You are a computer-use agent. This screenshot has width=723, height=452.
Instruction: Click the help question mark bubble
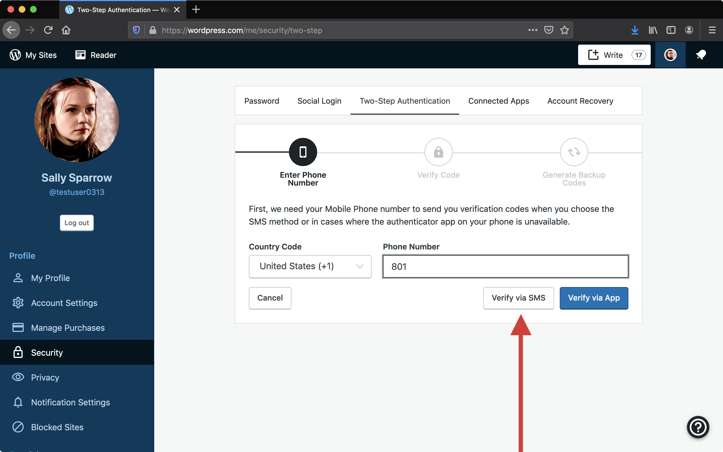point(698,427)
